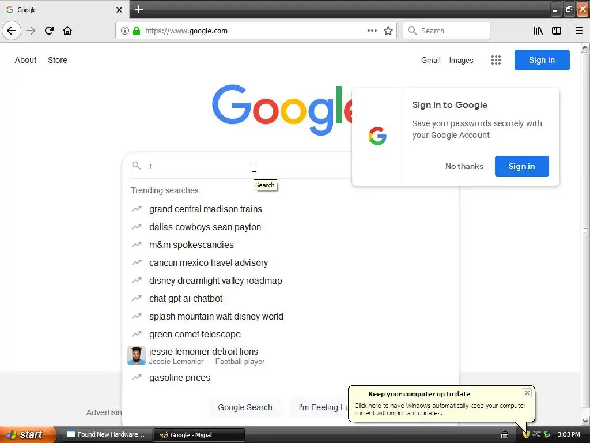Click the safely remove hardware tray icon
590x443 pixels.
[547, 434]
